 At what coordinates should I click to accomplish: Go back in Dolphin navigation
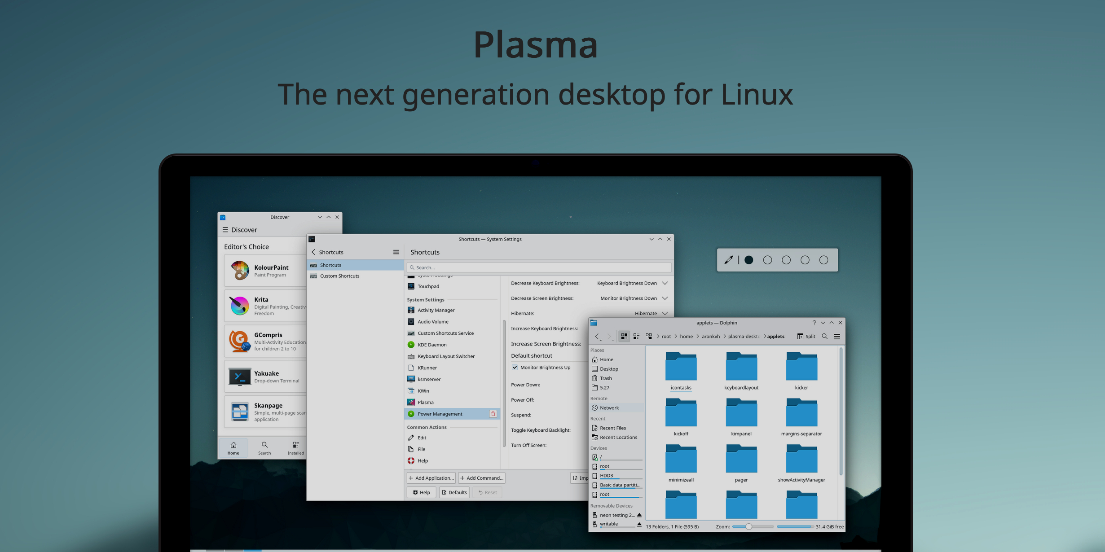[x=597, y=336]
